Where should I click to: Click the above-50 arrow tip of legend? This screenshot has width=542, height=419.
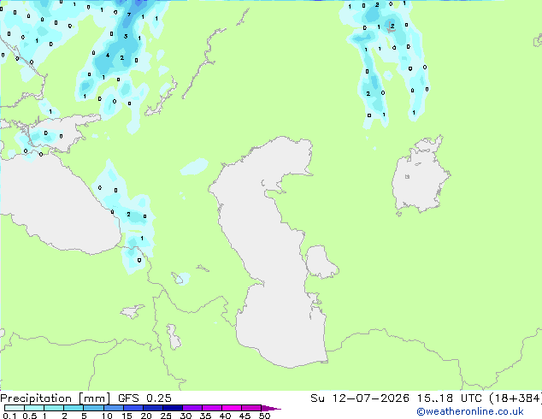click(271, 408)
